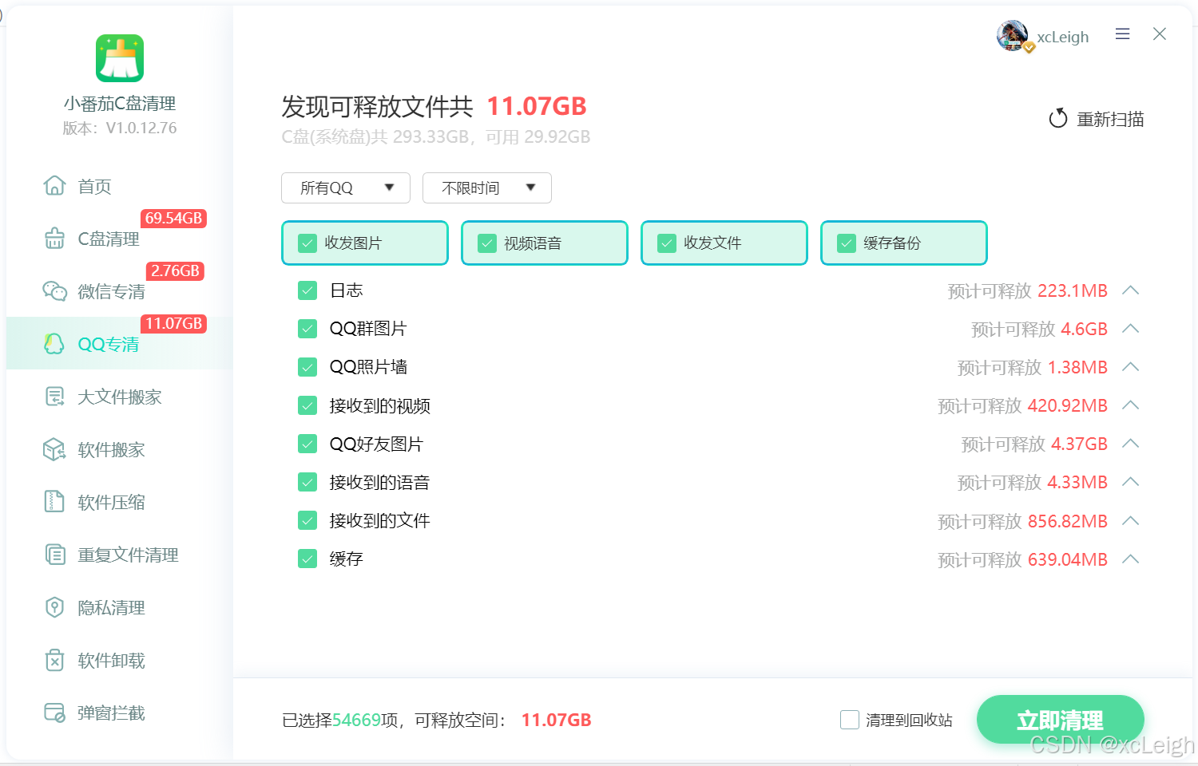The width and height of the screenshot is (1198, 766).
Task: Click version text V1.0.12.76
Action: (141, 128)
